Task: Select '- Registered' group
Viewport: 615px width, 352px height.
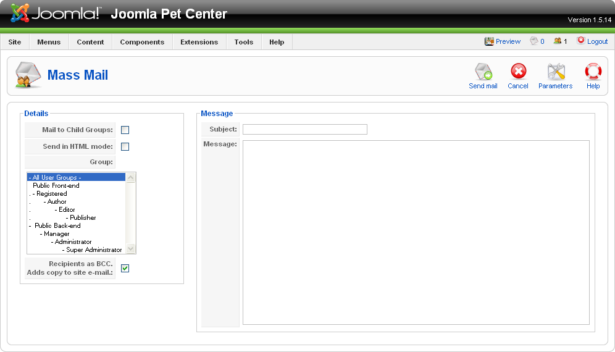Action: (76, 193)
